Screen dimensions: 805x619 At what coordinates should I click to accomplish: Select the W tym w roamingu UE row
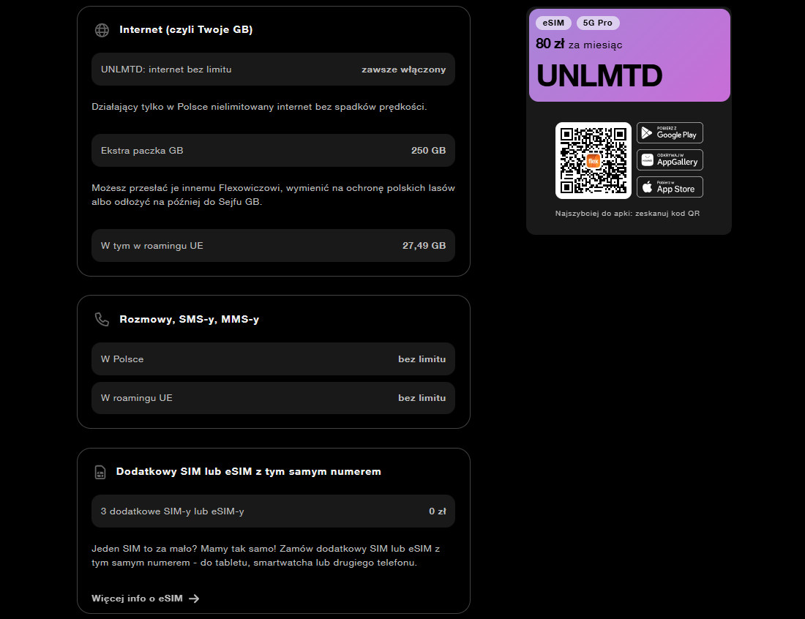pos(273,246)
